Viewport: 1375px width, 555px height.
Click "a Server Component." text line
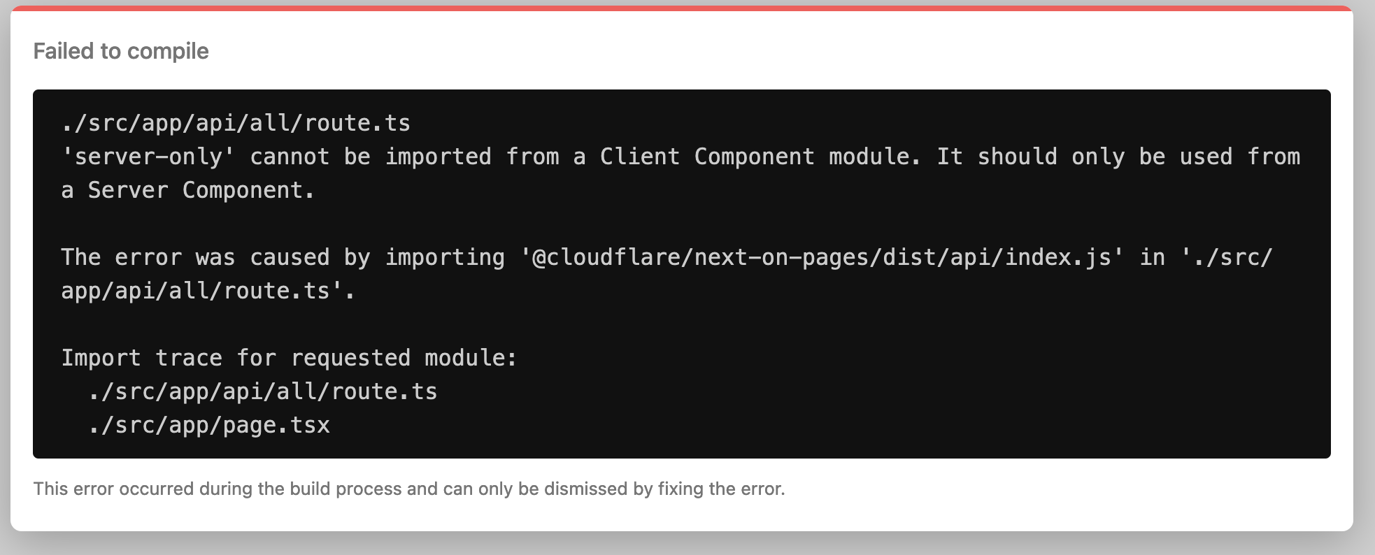[x=188, y=190]
